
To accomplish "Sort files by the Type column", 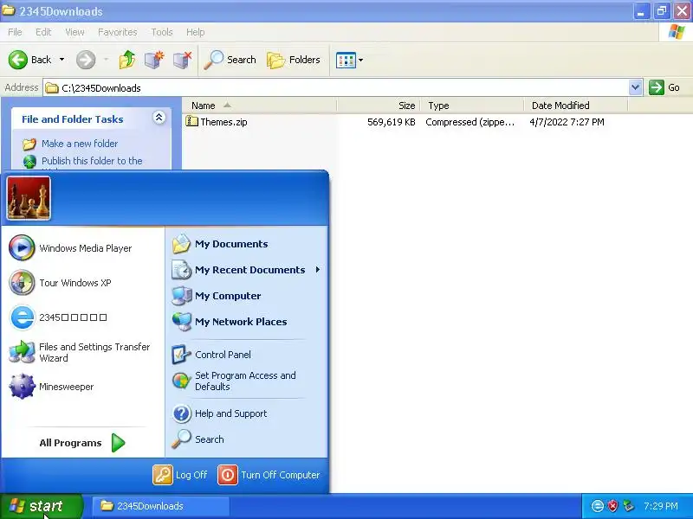I will tap(472, 106).
